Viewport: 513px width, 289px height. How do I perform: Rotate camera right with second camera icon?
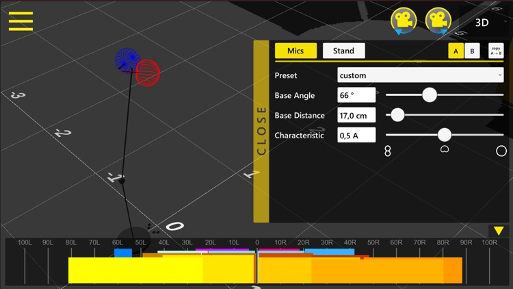pyautogui.click(x=438, y=21)
